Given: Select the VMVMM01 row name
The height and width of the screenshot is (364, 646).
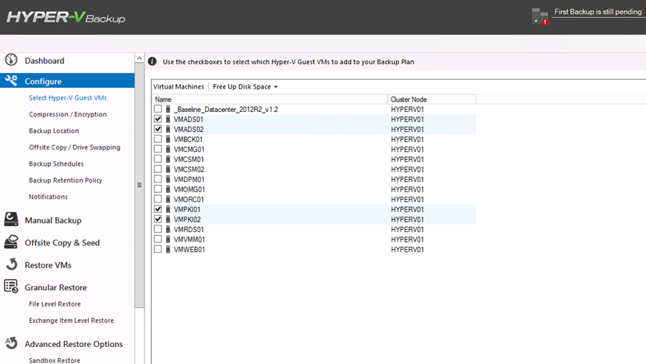Looking at the screenshot, I should click(189, 239).
